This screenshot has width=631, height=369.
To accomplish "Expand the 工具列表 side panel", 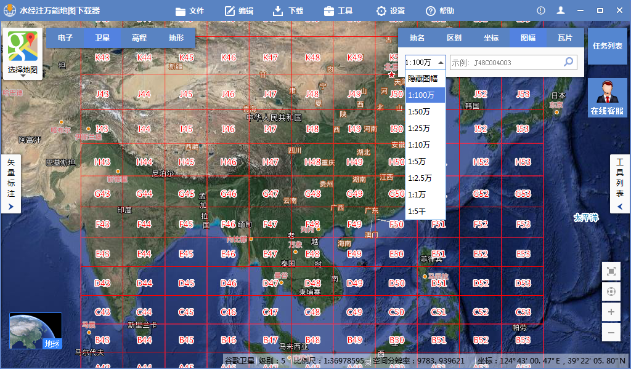I will (620, 184).
